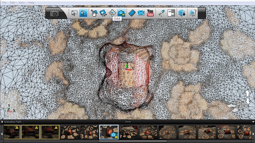
Task: Select the highlighted thumbnail with camera lock badge
Action: click(x=109, y=132)
